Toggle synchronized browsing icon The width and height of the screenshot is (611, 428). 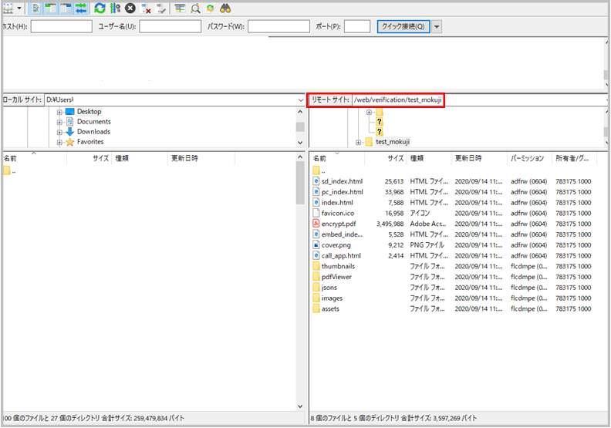click(210, 9)
